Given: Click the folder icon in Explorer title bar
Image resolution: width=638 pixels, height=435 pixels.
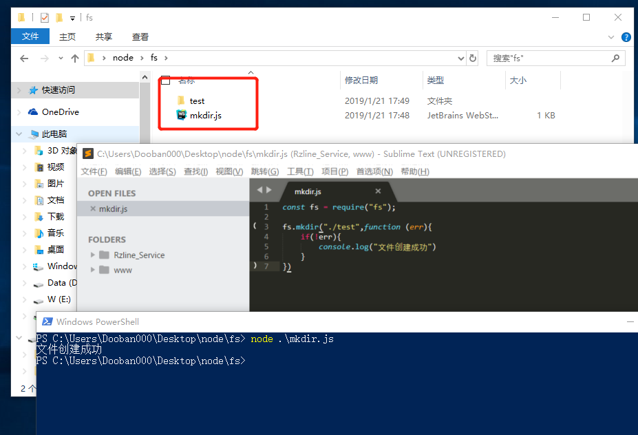Looking at the screenshot, I should pyautogui.click(x=21, y=17).
